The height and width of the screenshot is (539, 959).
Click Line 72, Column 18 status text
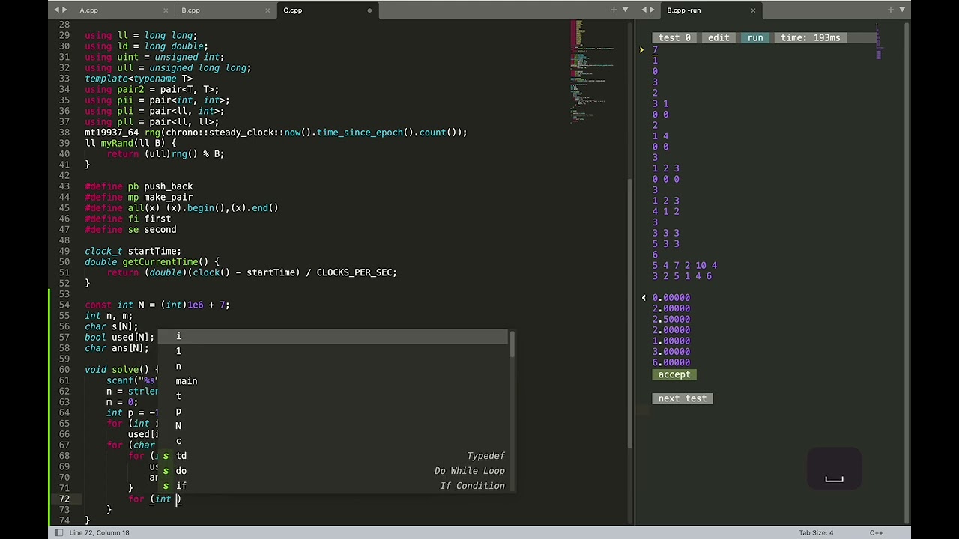[99, 532]
